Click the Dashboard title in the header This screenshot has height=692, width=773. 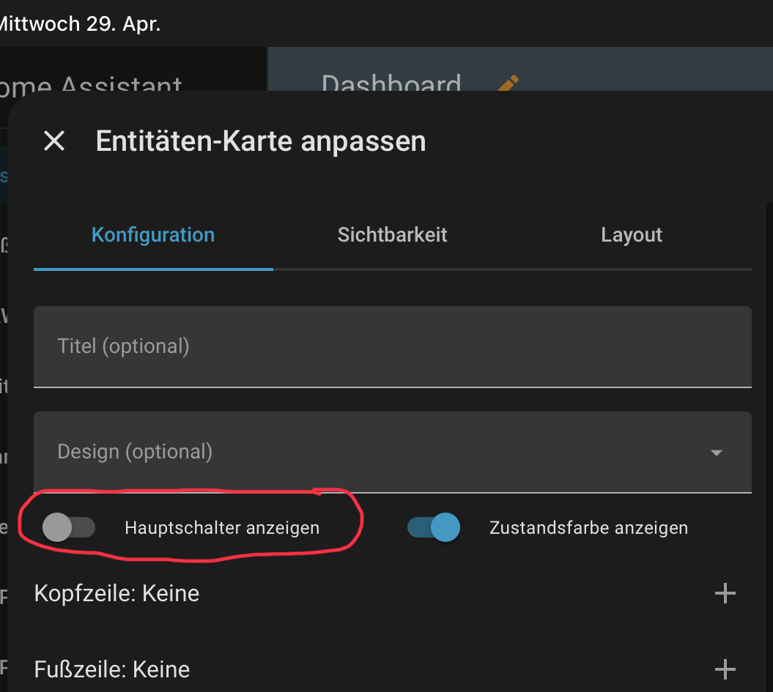click(x=391, y=84)
